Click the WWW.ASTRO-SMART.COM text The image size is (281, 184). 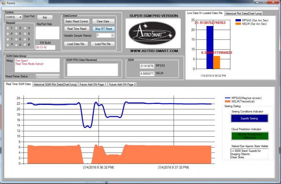pos(154,51)
